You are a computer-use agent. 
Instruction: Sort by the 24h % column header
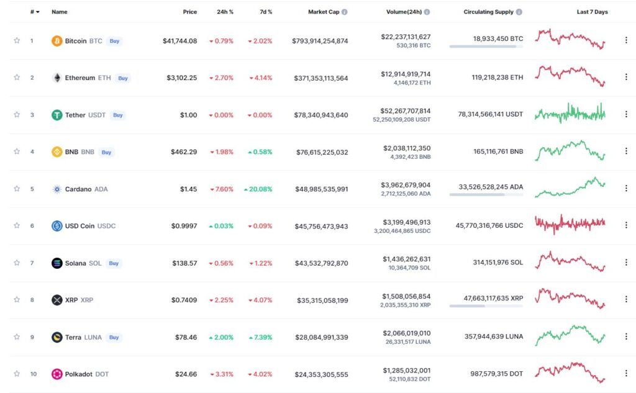[225, 12]
